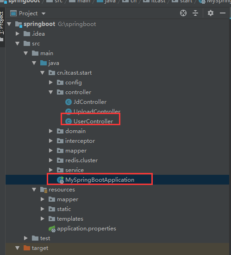Expand the redis.cluster package arrow
The width and height of the screenshot is (231, 255).
51,160
